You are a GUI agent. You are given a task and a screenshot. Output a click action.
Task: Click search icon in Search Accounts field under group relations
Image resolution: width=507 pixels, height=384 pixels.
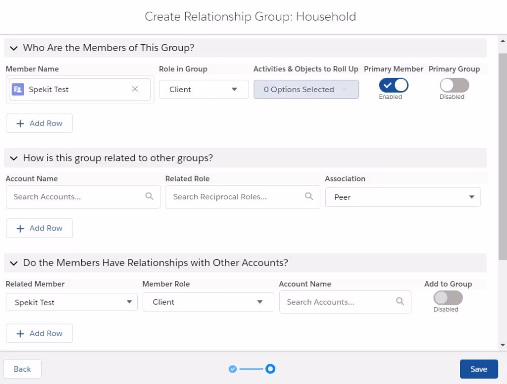[149, 196]
